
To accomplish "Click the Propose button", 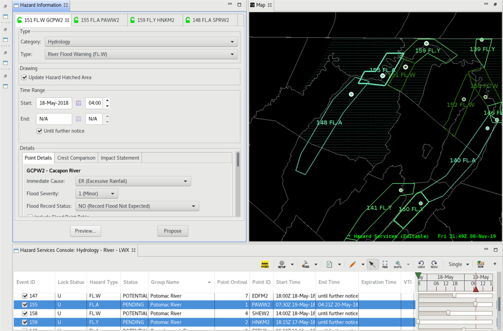I will click(173, 231).
